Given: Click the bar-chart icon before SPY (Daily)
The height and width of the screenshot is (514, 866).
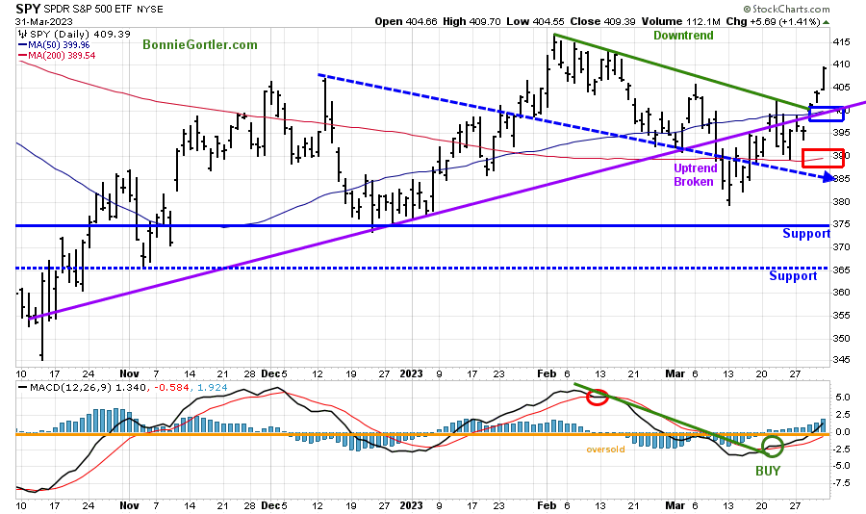Looking at the screenshot, I should point(22,34).
